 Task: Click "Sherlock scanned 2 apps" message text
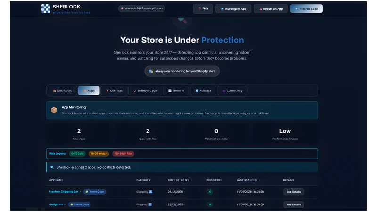pyautogui.click(x=93, y=167)
